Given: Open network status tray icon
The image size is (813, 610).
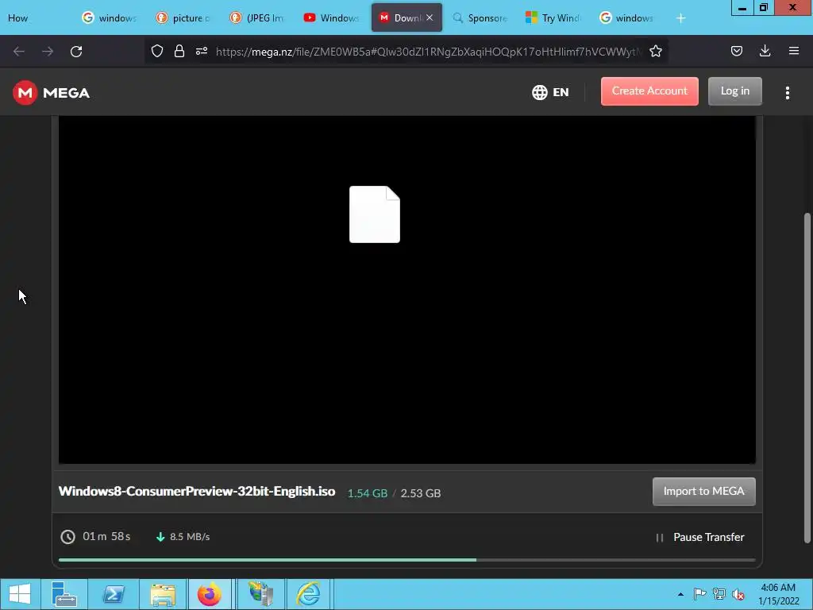Looking at the screenshot, I should [x=719, y=594].
